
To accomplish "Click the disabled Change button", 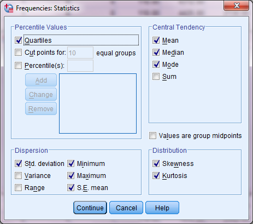I will tap(41, 94).
